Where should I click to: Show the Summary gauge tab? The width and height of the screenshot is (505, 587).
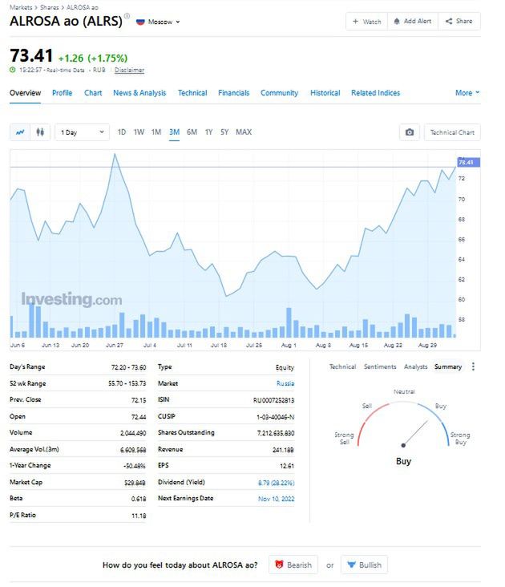[x=448, y=366]
